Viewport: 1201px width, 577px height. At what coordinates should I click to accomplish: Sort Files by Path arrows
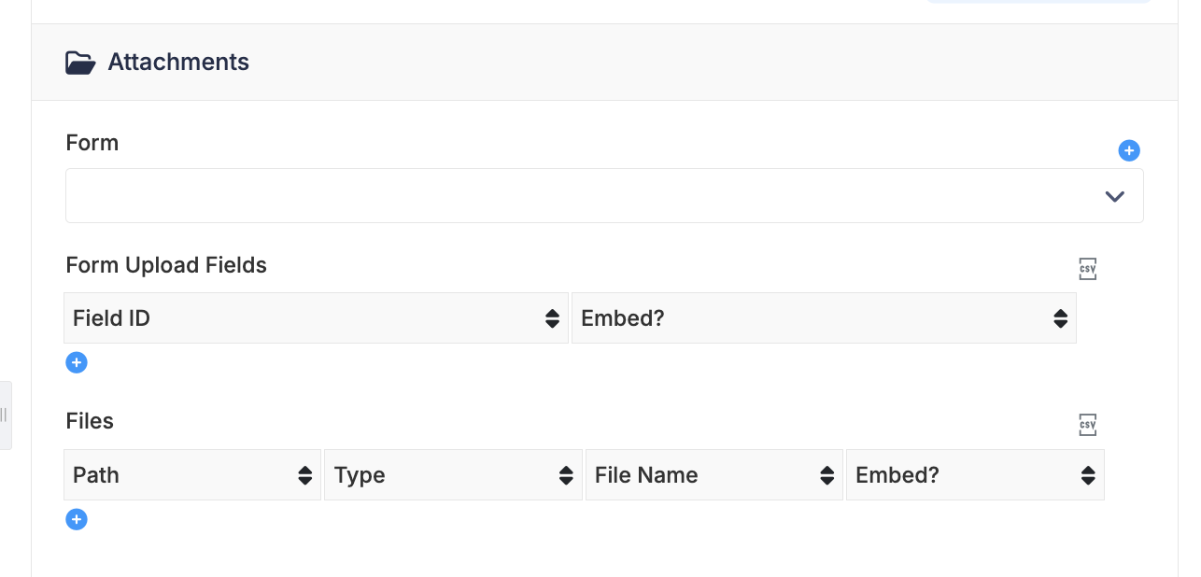(x=304, y=475)
